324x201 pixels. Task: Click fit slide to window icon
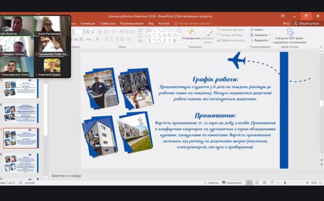click(x=320, y=183)
